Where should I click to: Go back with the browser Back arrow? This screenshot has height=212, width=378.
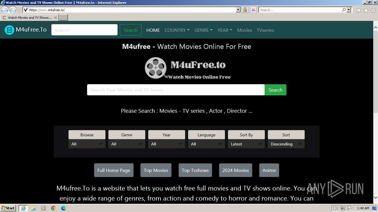point(5,10)
